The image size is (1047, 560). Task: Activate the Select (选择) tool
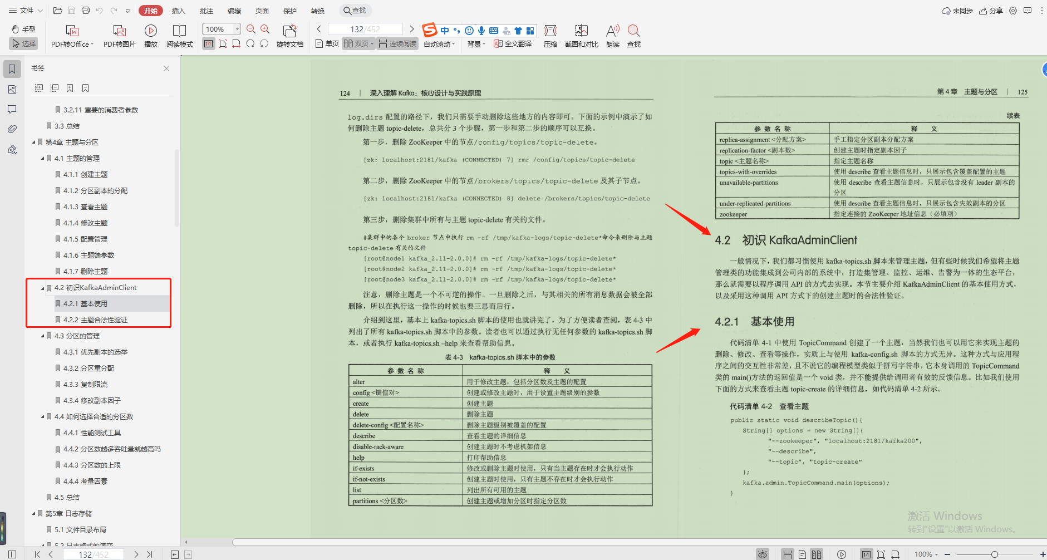click(x=23, y=43)
